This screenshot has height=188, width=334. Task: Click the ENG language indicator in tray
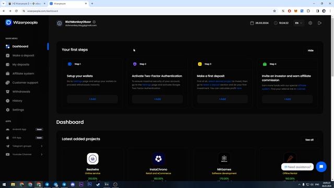click(317, 184)
